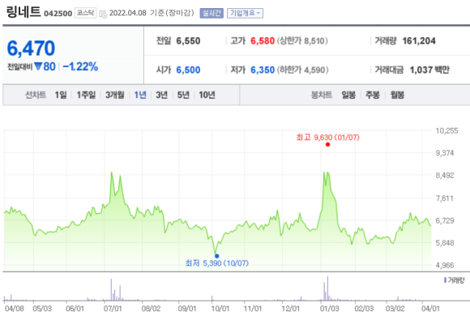Click the trading volume 161,204
This screenshot has width=470, height=320.
tap(419, 41)
